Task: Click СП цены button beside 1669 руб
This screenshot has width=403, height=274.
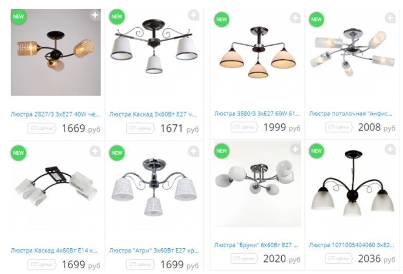Action: click(x=42, y=128)
